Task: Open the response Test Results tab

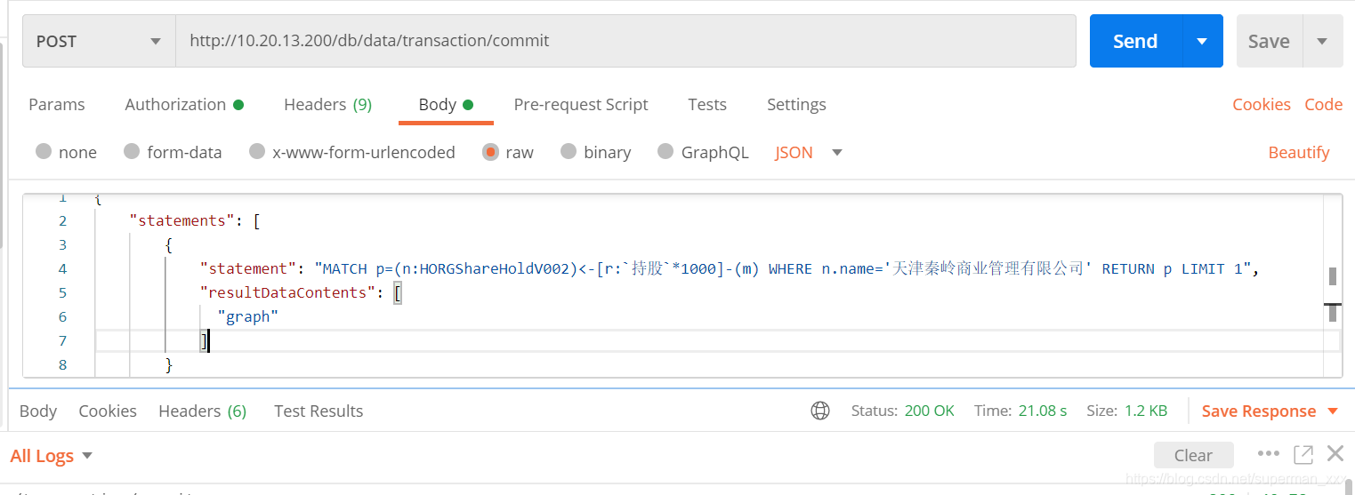Action: (319, 411)
